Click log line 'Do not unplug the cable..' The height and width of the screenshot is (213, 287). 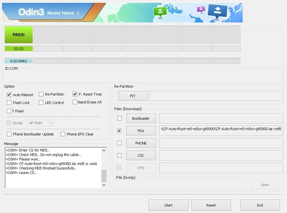point(61,154)
